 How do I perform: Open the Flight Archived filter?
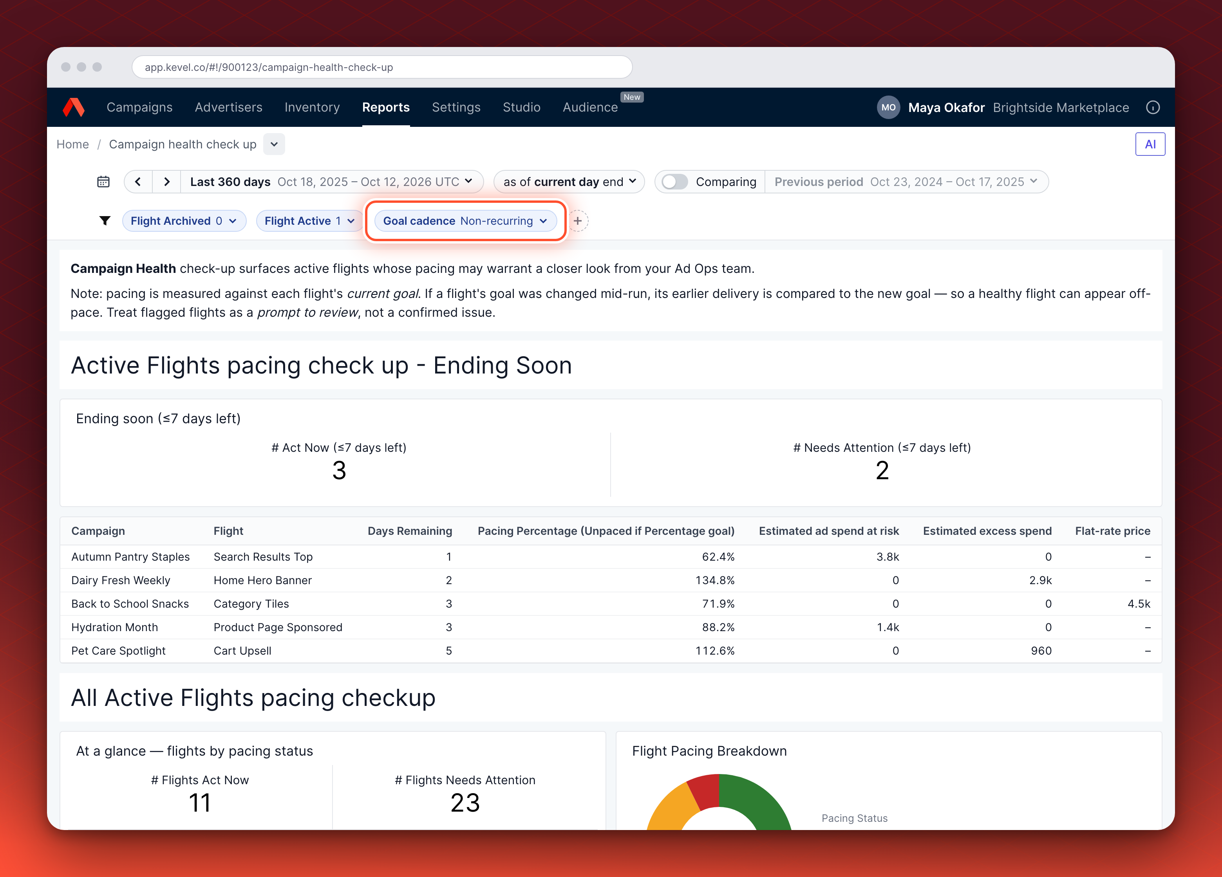(x=184, y=221)
